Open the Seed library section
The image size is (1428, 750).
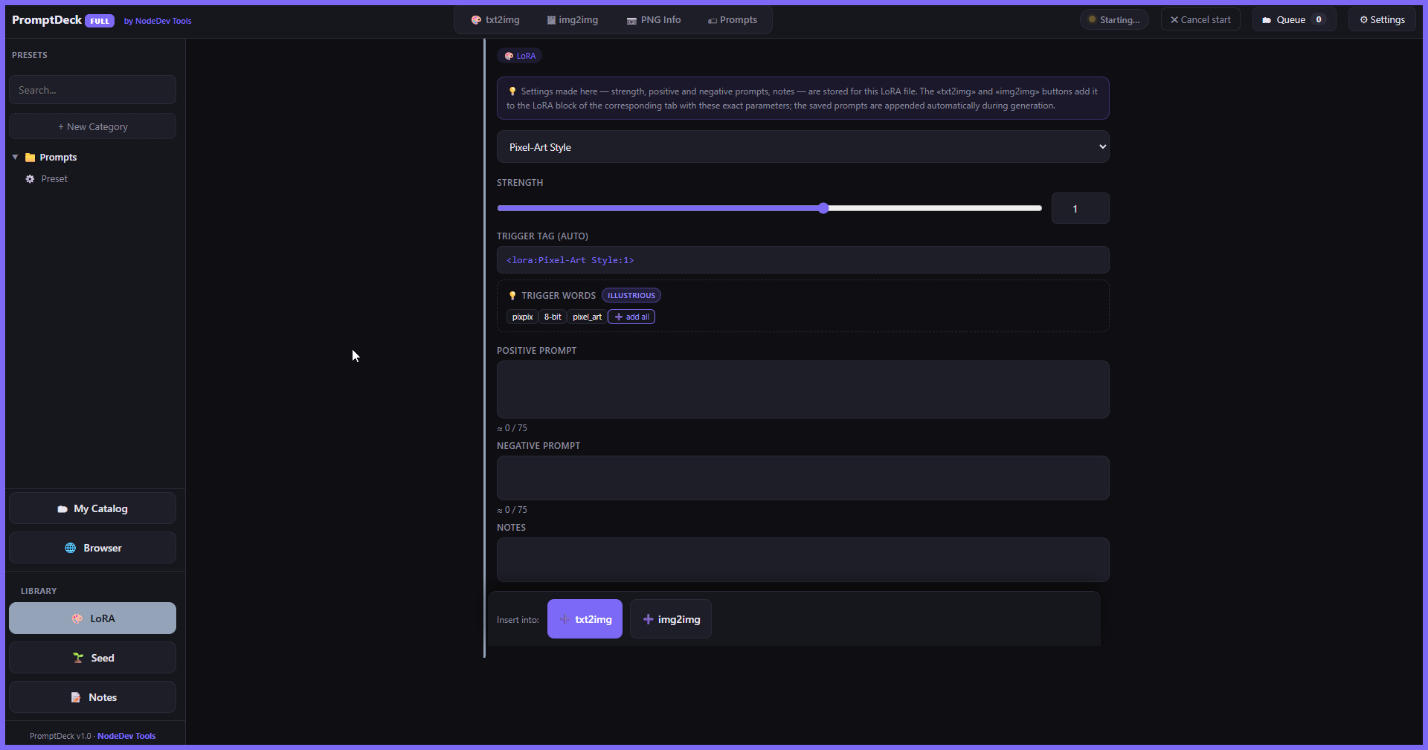(x=92, y=658)
